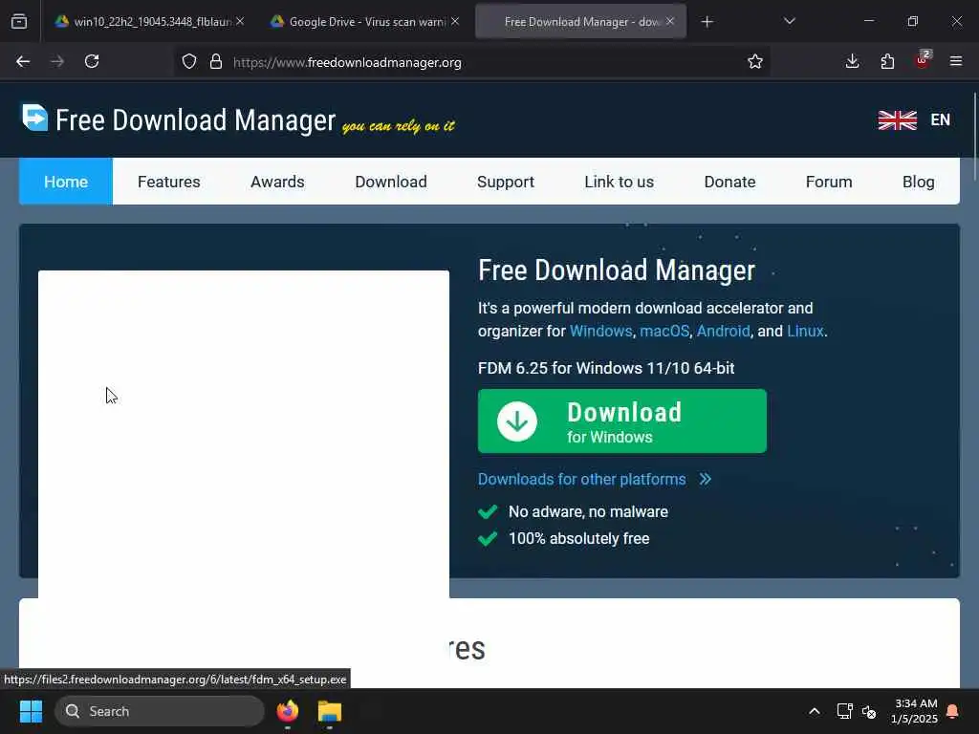Image resolution: width=979 pixels, height=734 pixels.
Task: Click the Windows platform link
Action: [600, 331]
